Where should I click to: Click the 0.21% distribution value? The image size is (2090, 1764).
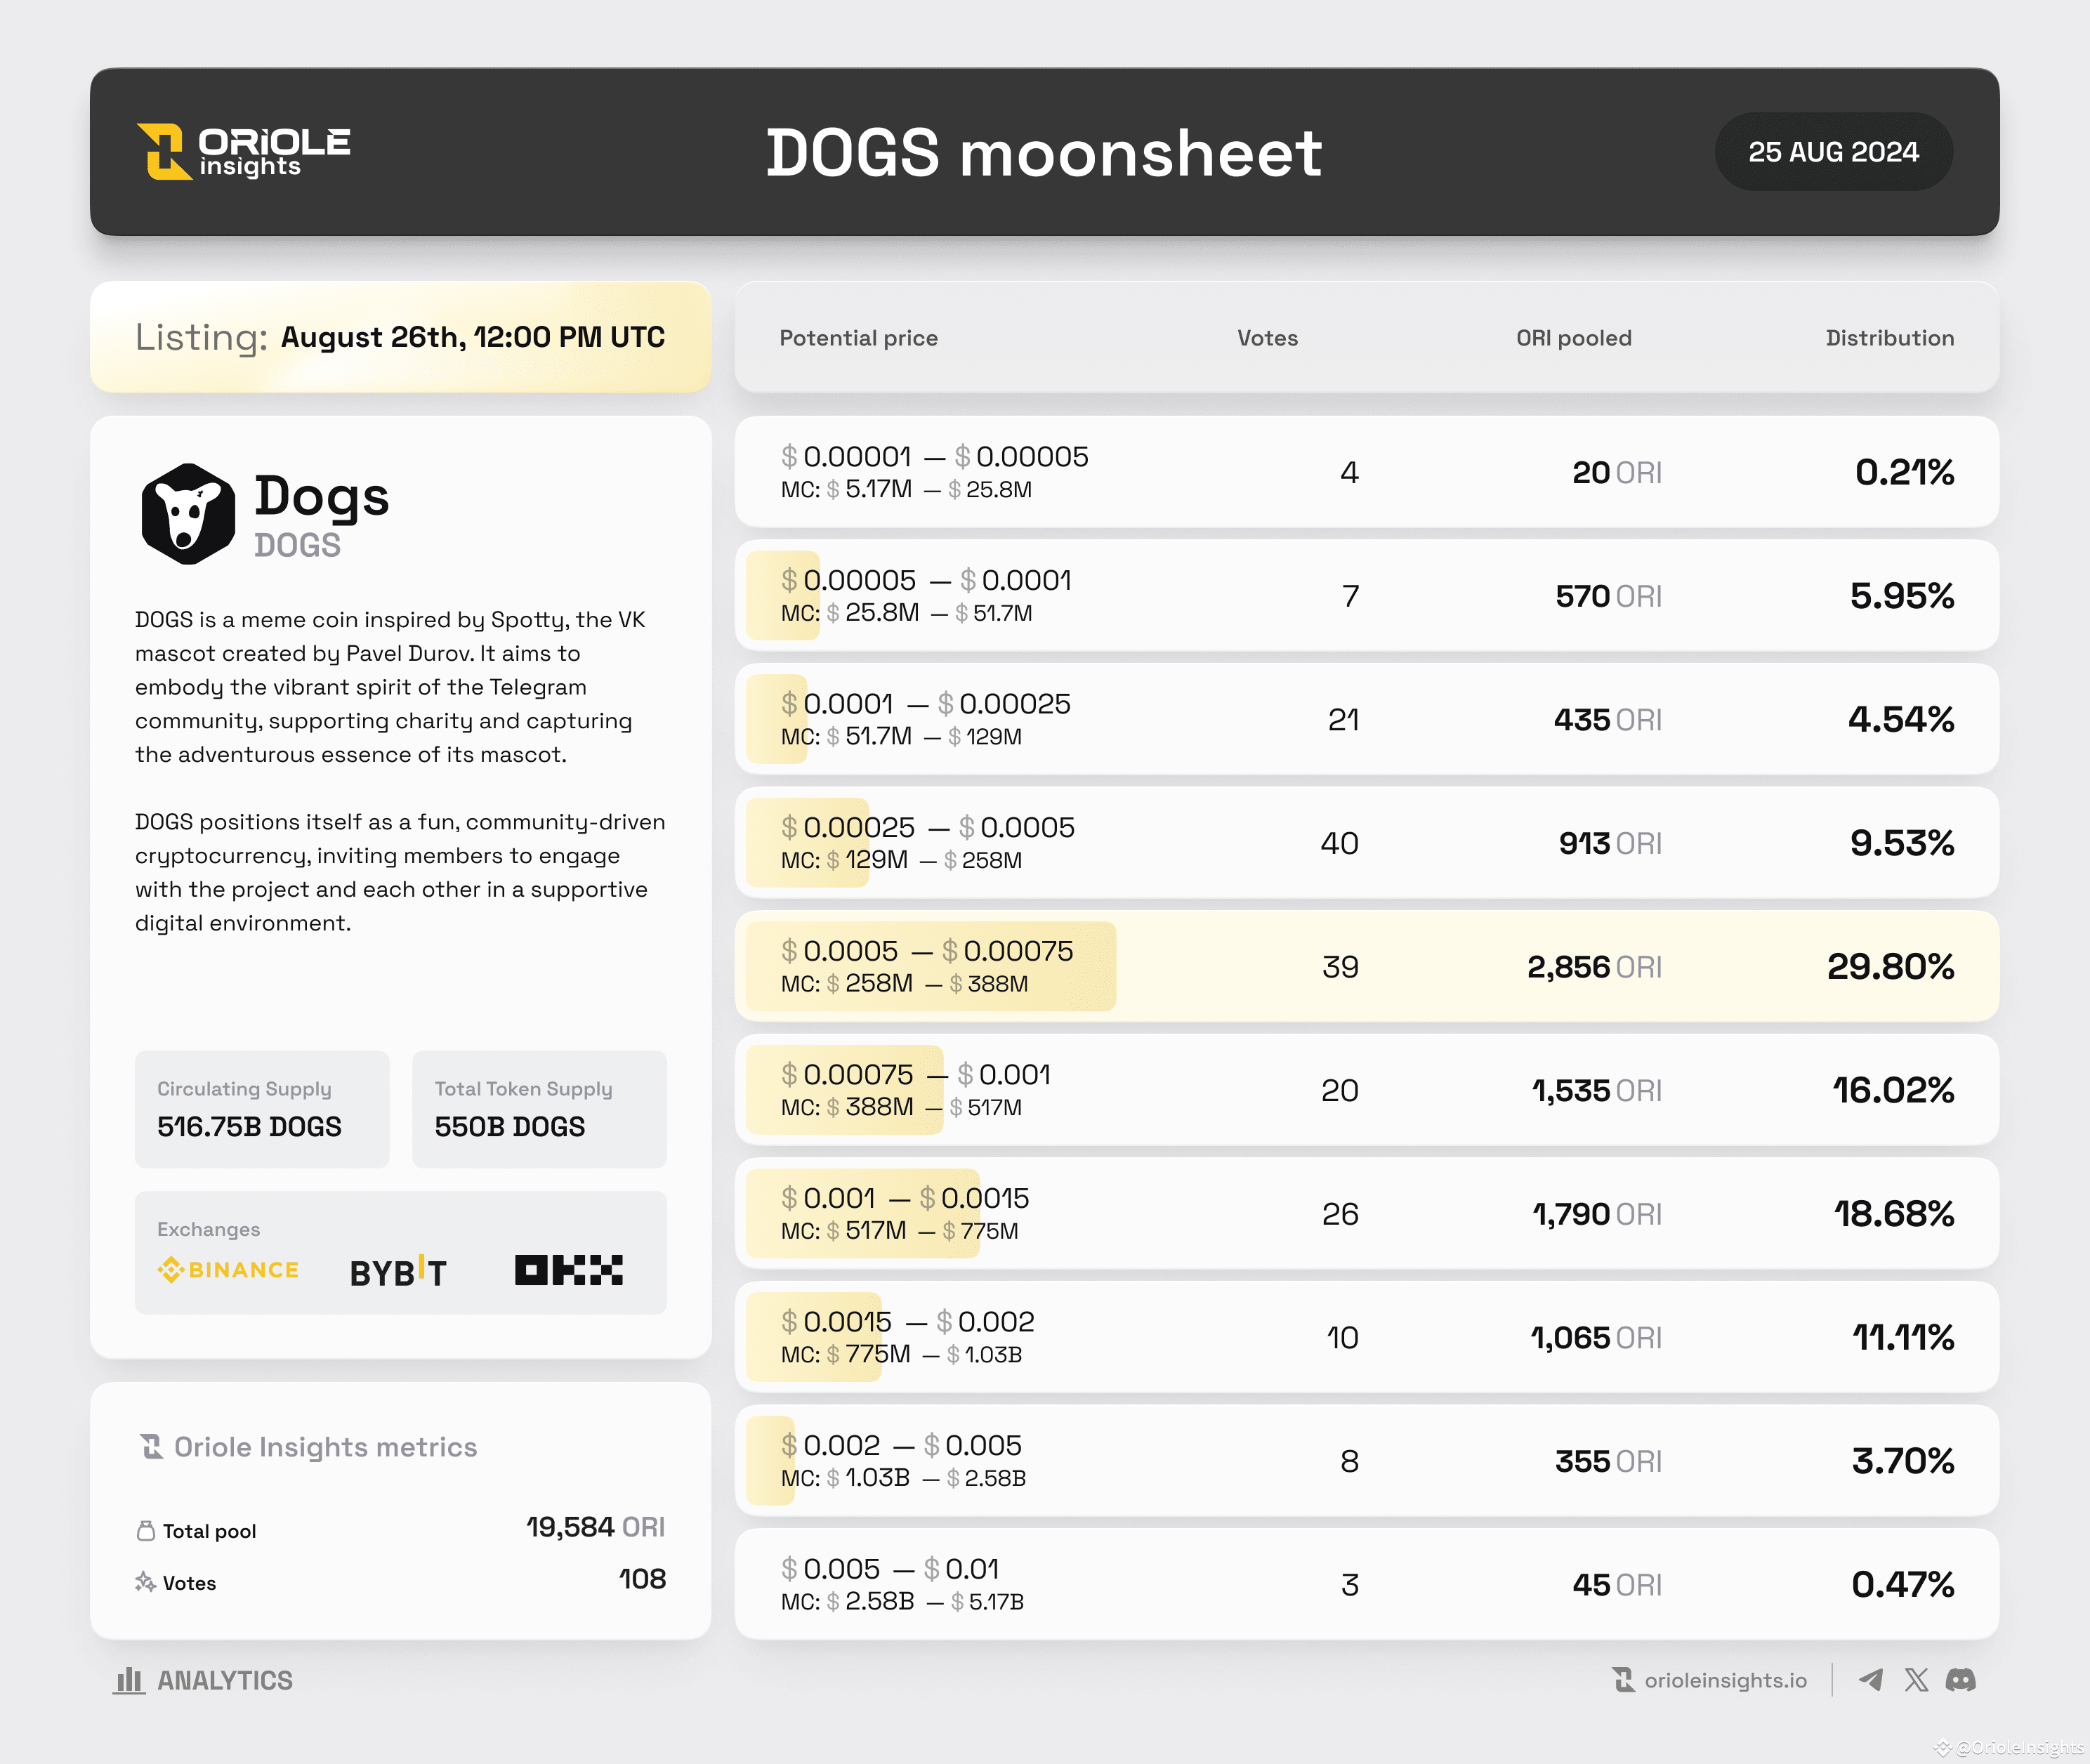point(1904,472)
